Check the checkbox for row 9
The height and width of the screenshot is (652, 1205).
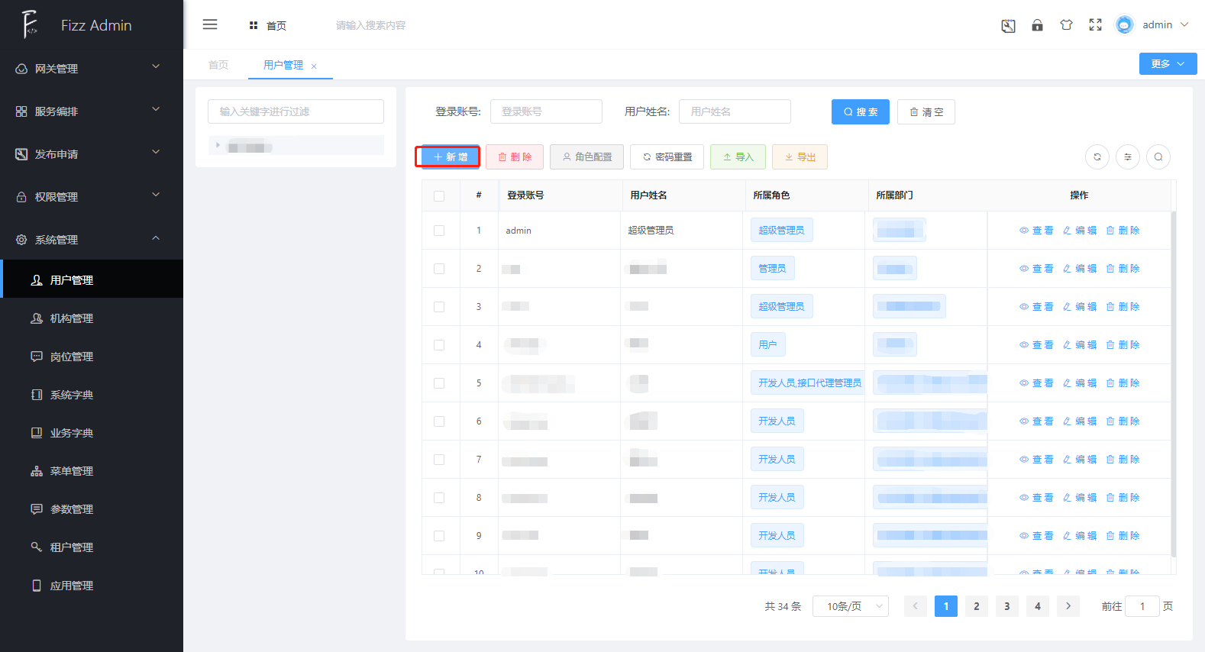(439, 536)
